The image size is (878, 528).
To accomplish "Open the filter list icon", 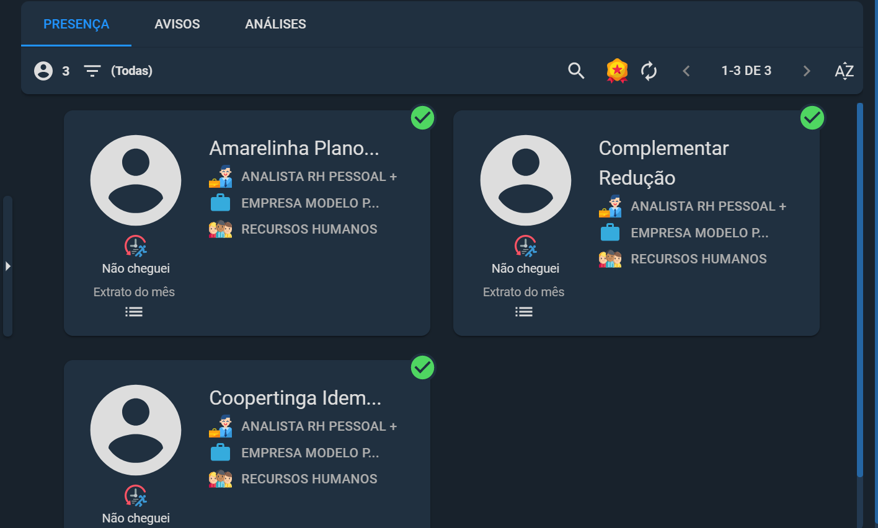I will tap(92, 71).
